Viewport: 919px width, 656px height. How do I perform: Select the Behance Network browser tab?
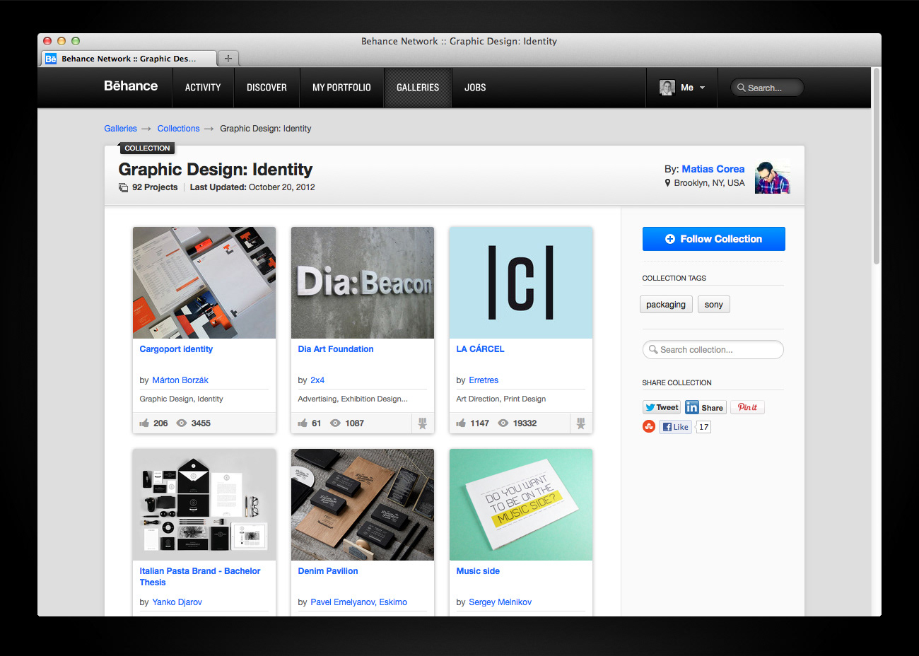(x=129, y=59)
